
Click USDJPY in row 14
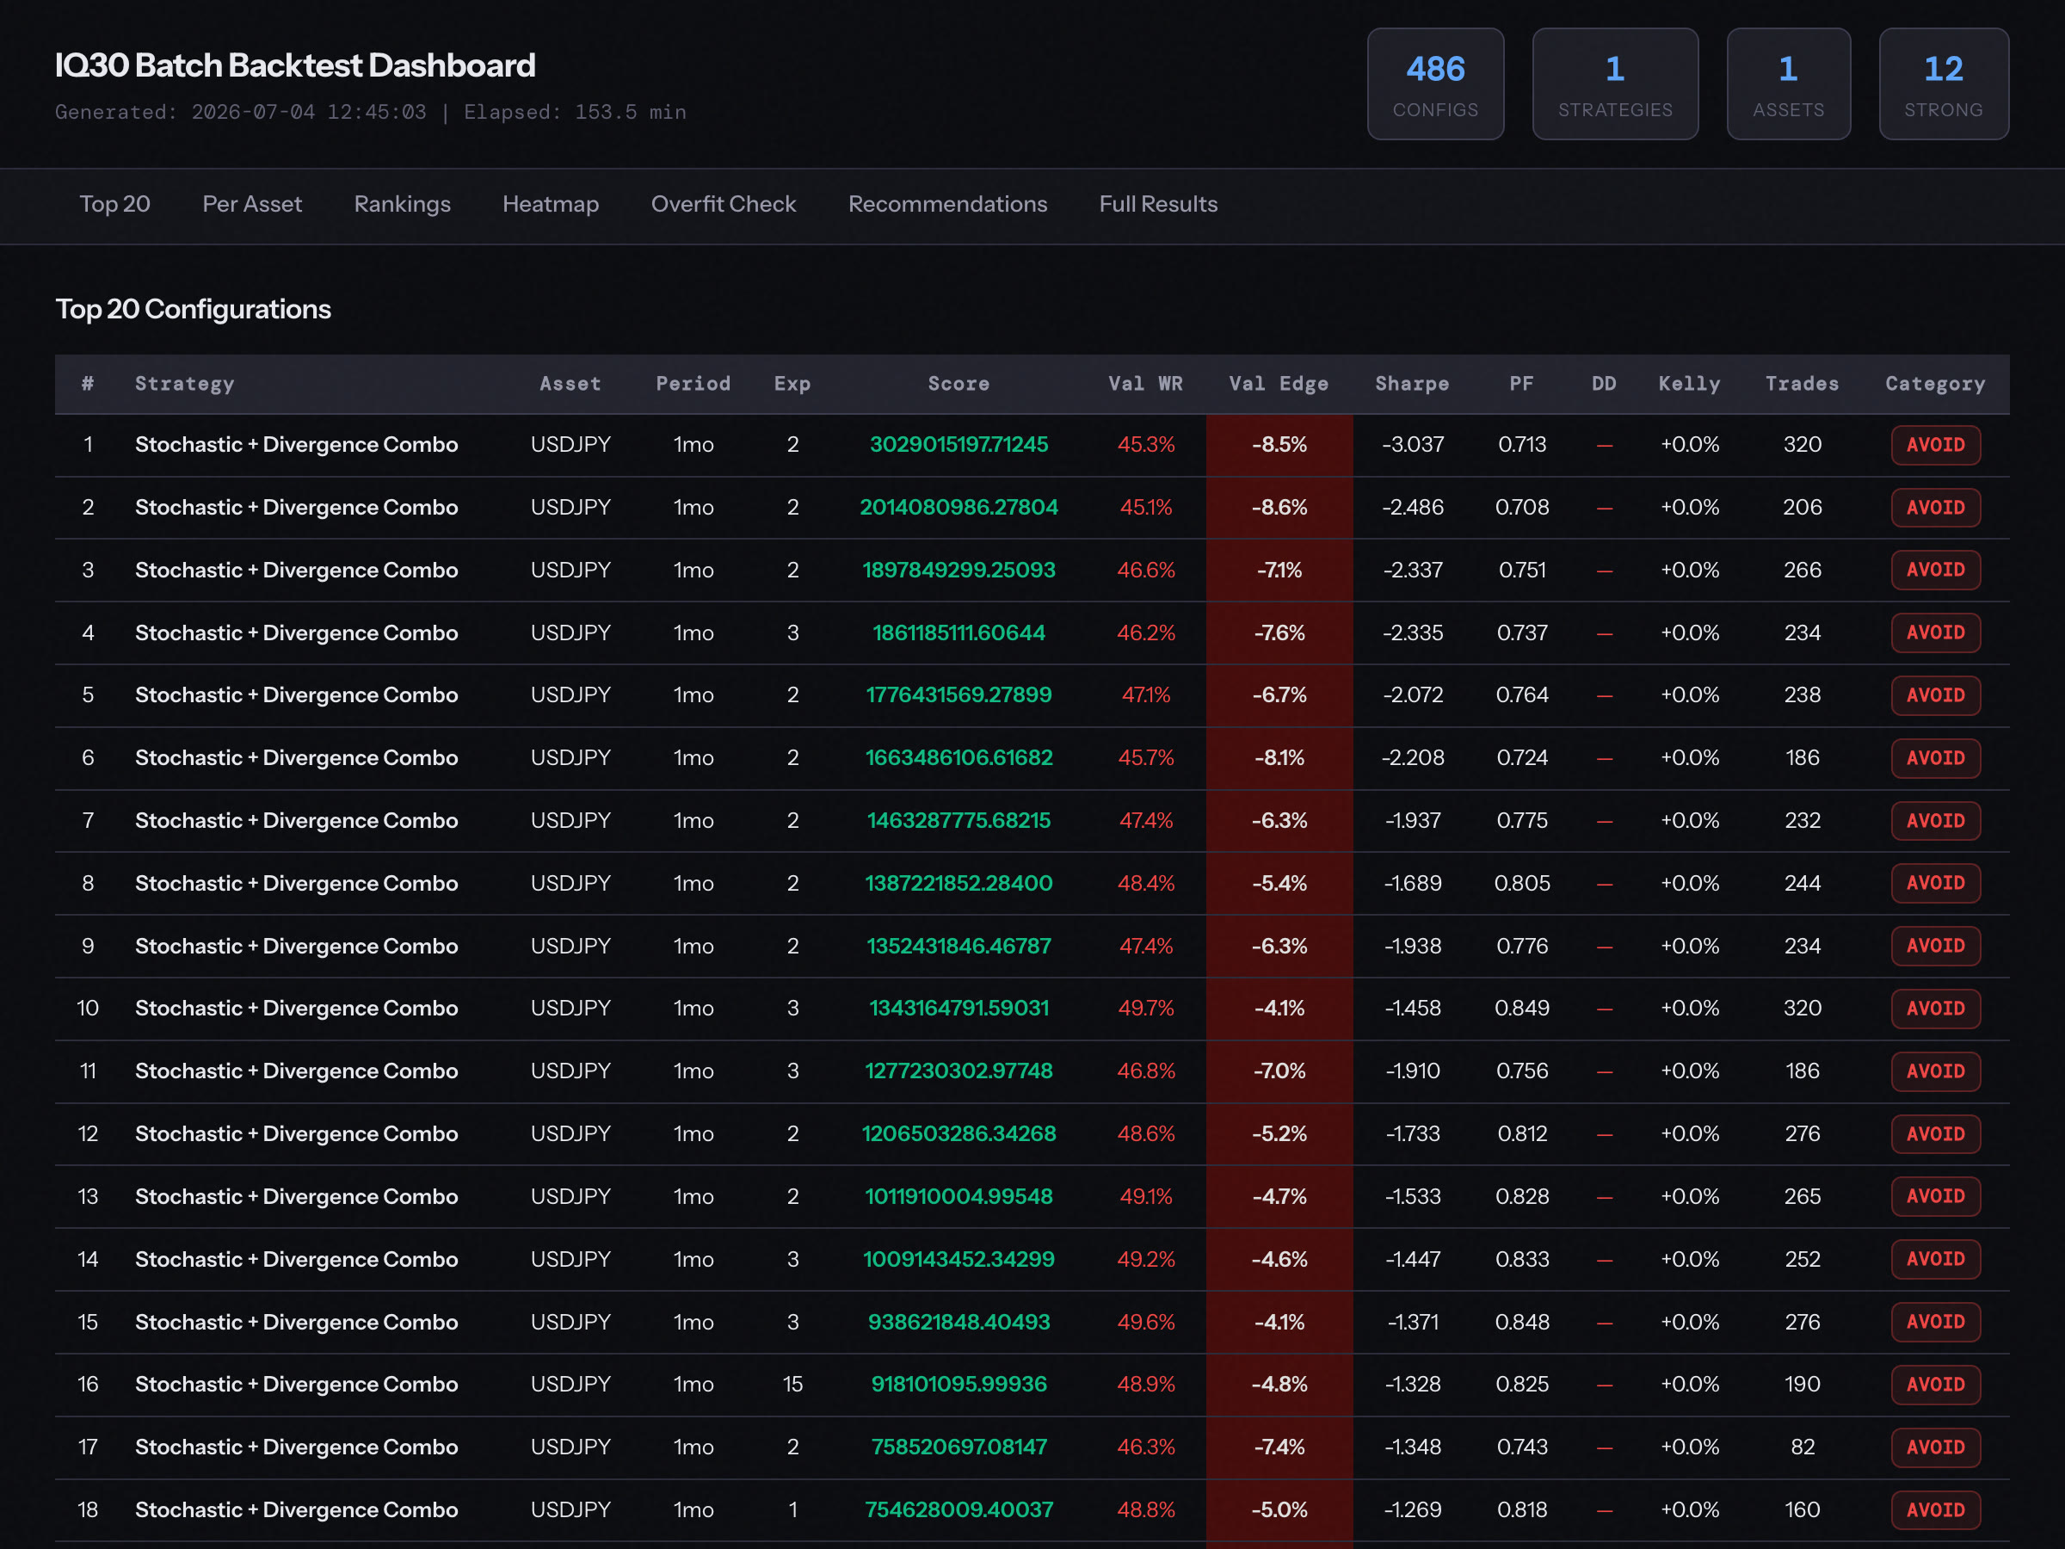(x=570, y=1260)
